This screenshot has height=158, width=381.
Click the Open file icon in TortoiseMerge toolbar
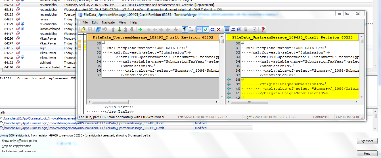point(83,29)
